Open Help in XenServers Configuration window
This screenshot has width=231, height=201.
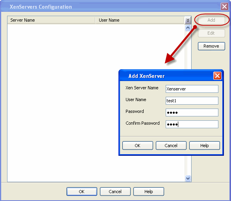coord(149,192)
